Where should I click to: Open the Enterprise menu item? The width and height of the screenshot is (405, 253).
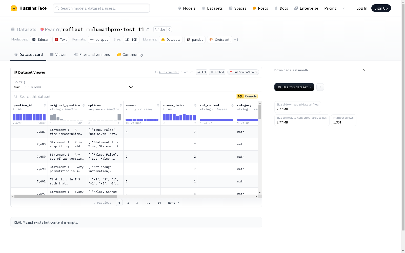(306, 8)
